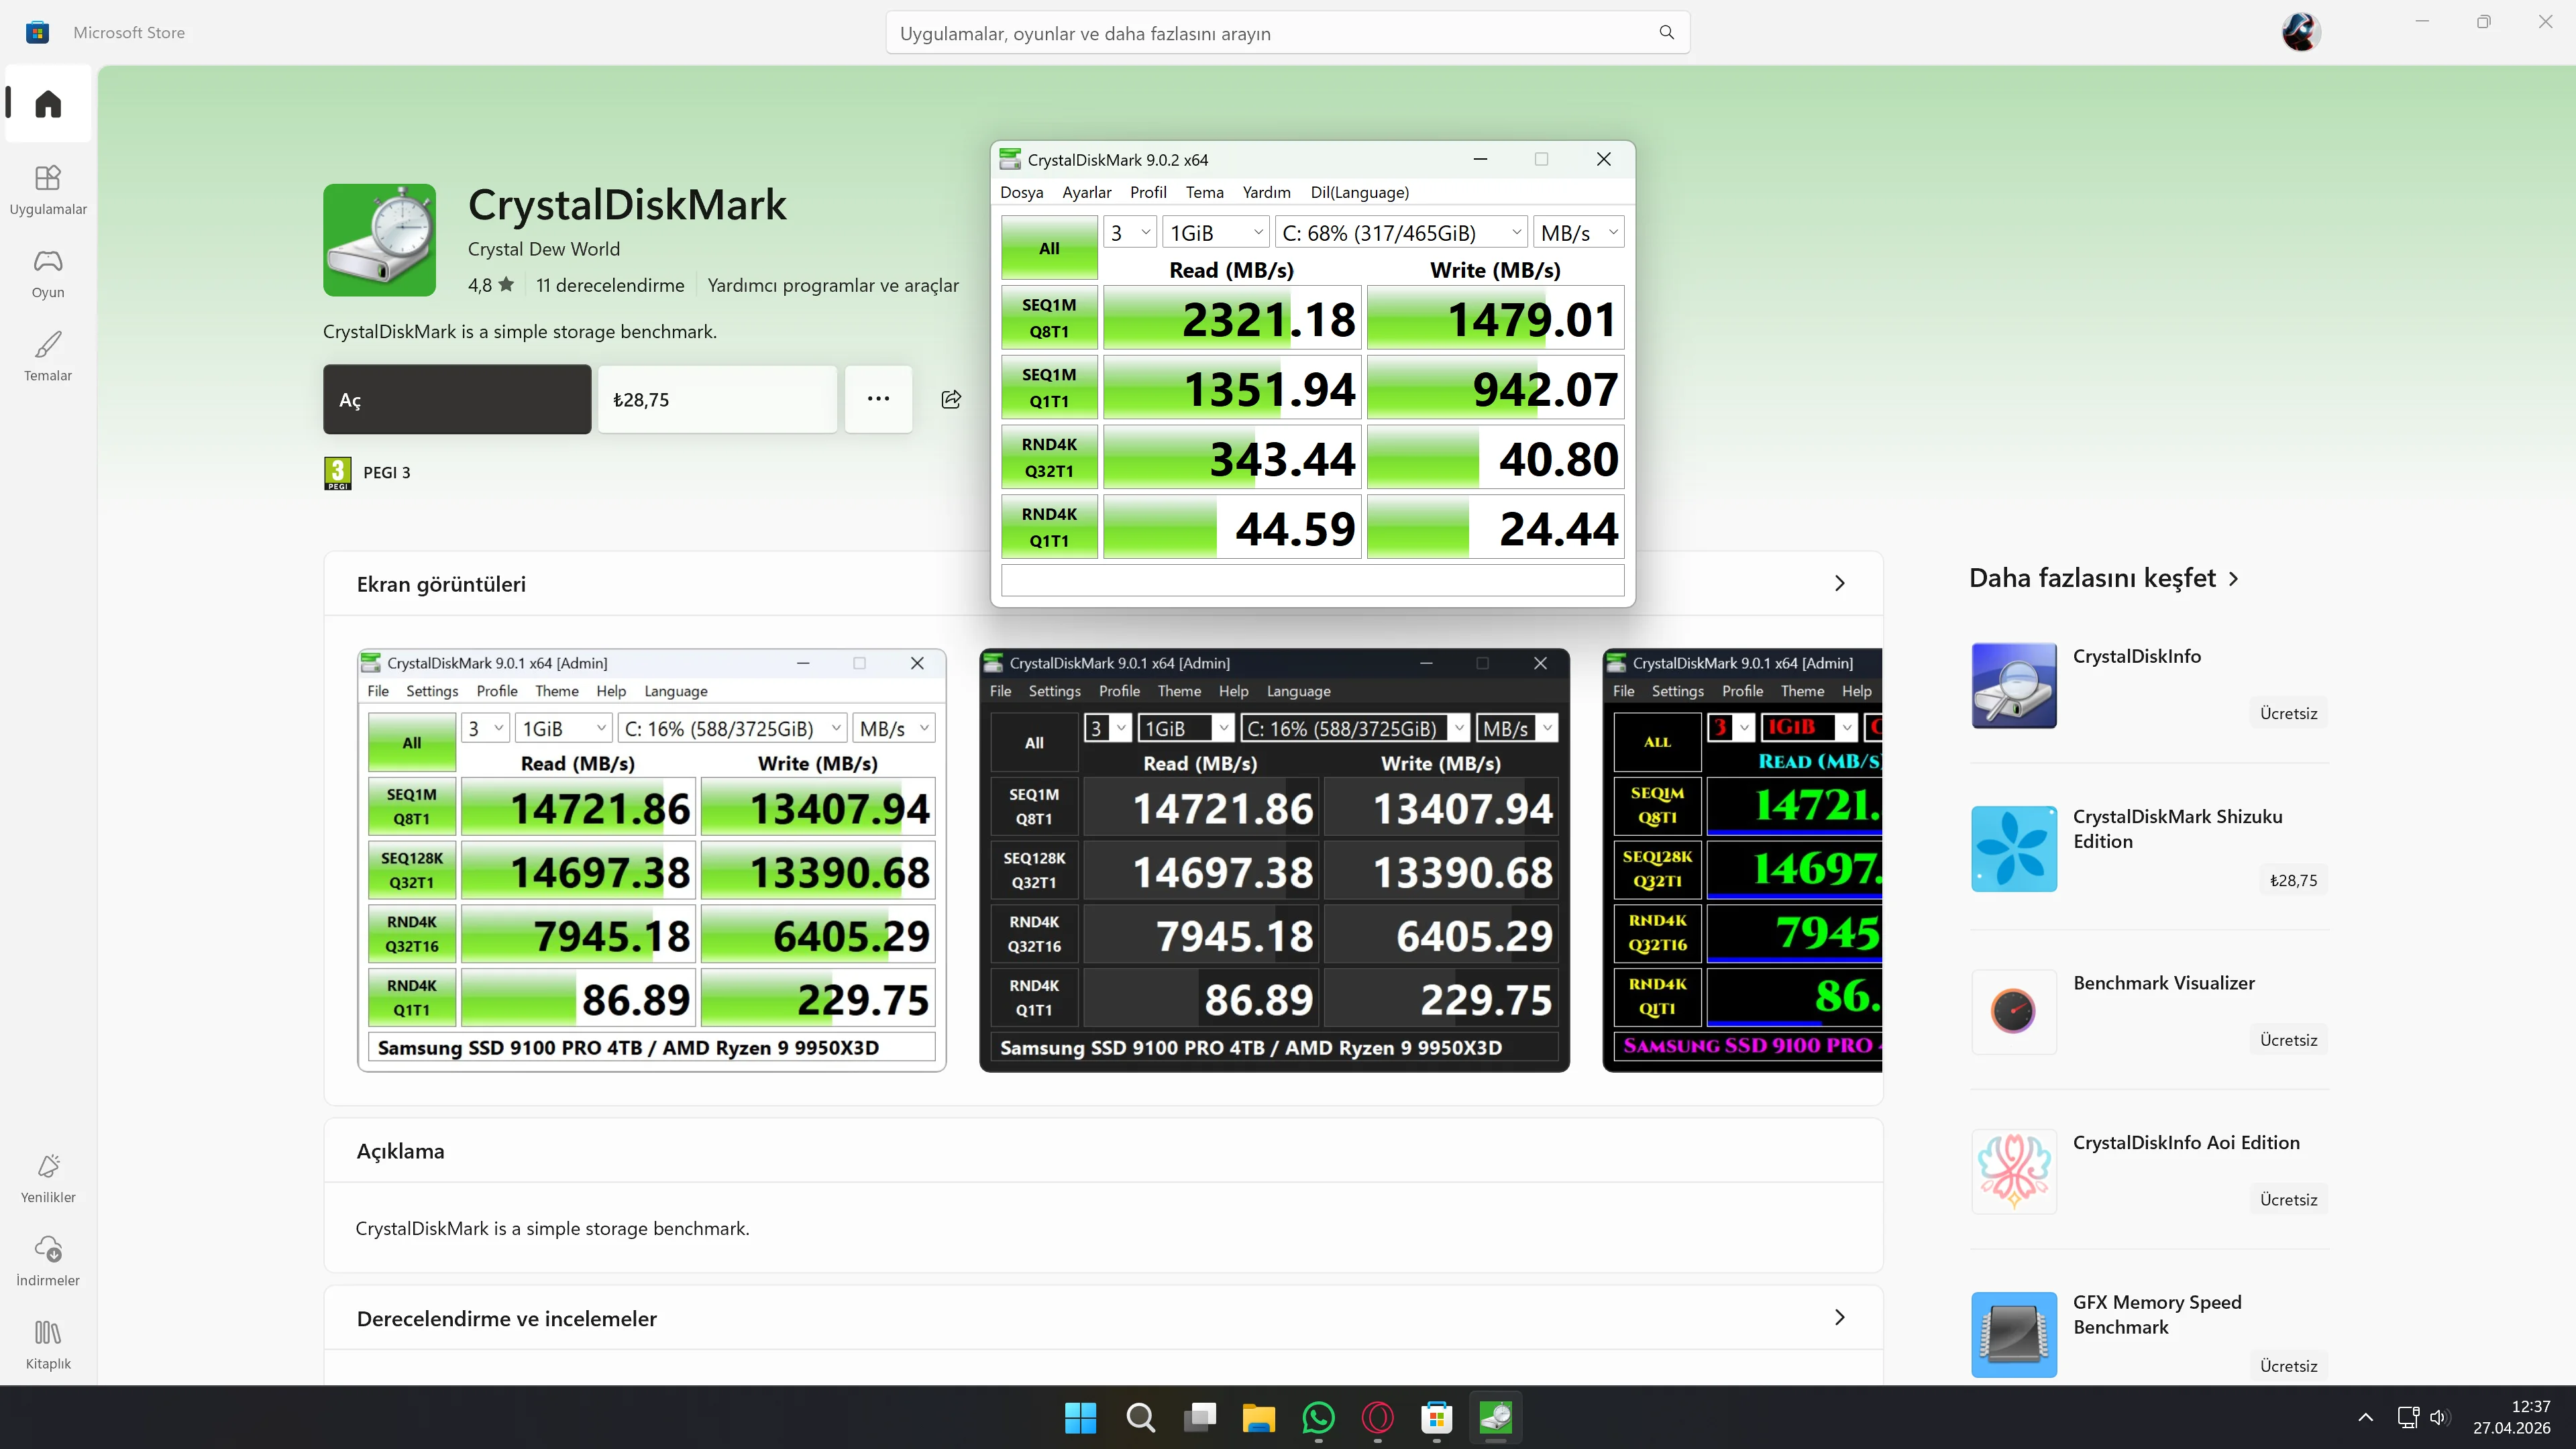Screen dimensions: 2576x1449
Task: Click the volume icon in system tray
Action: [2439, 1417]
